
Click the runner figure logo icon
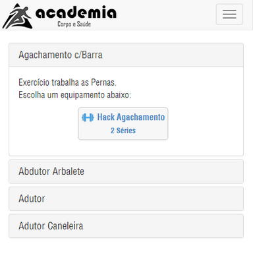tap(18, 16)
